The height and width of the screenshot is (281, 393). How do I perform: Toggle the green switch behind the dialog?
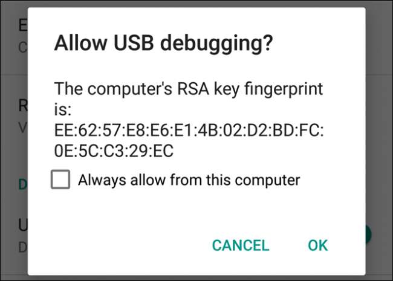tap(369, 234)
